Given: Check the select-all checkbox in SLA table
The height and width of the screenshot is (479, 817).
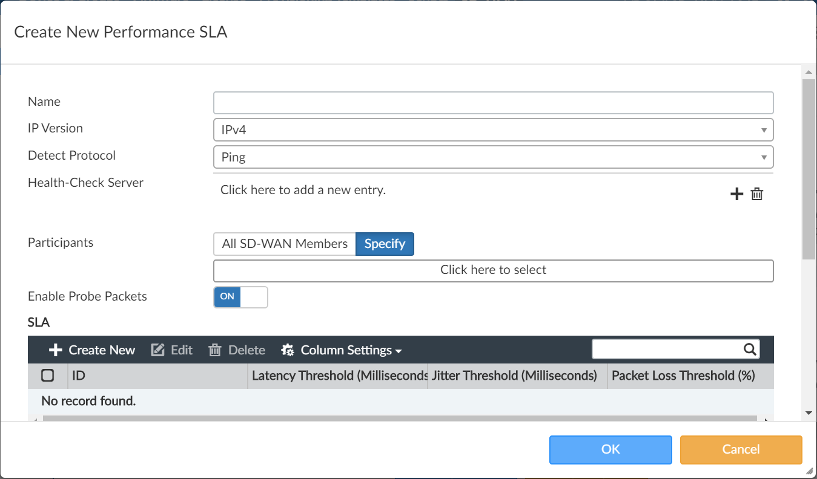Looking at the screenshot, I should coord(47,376).
